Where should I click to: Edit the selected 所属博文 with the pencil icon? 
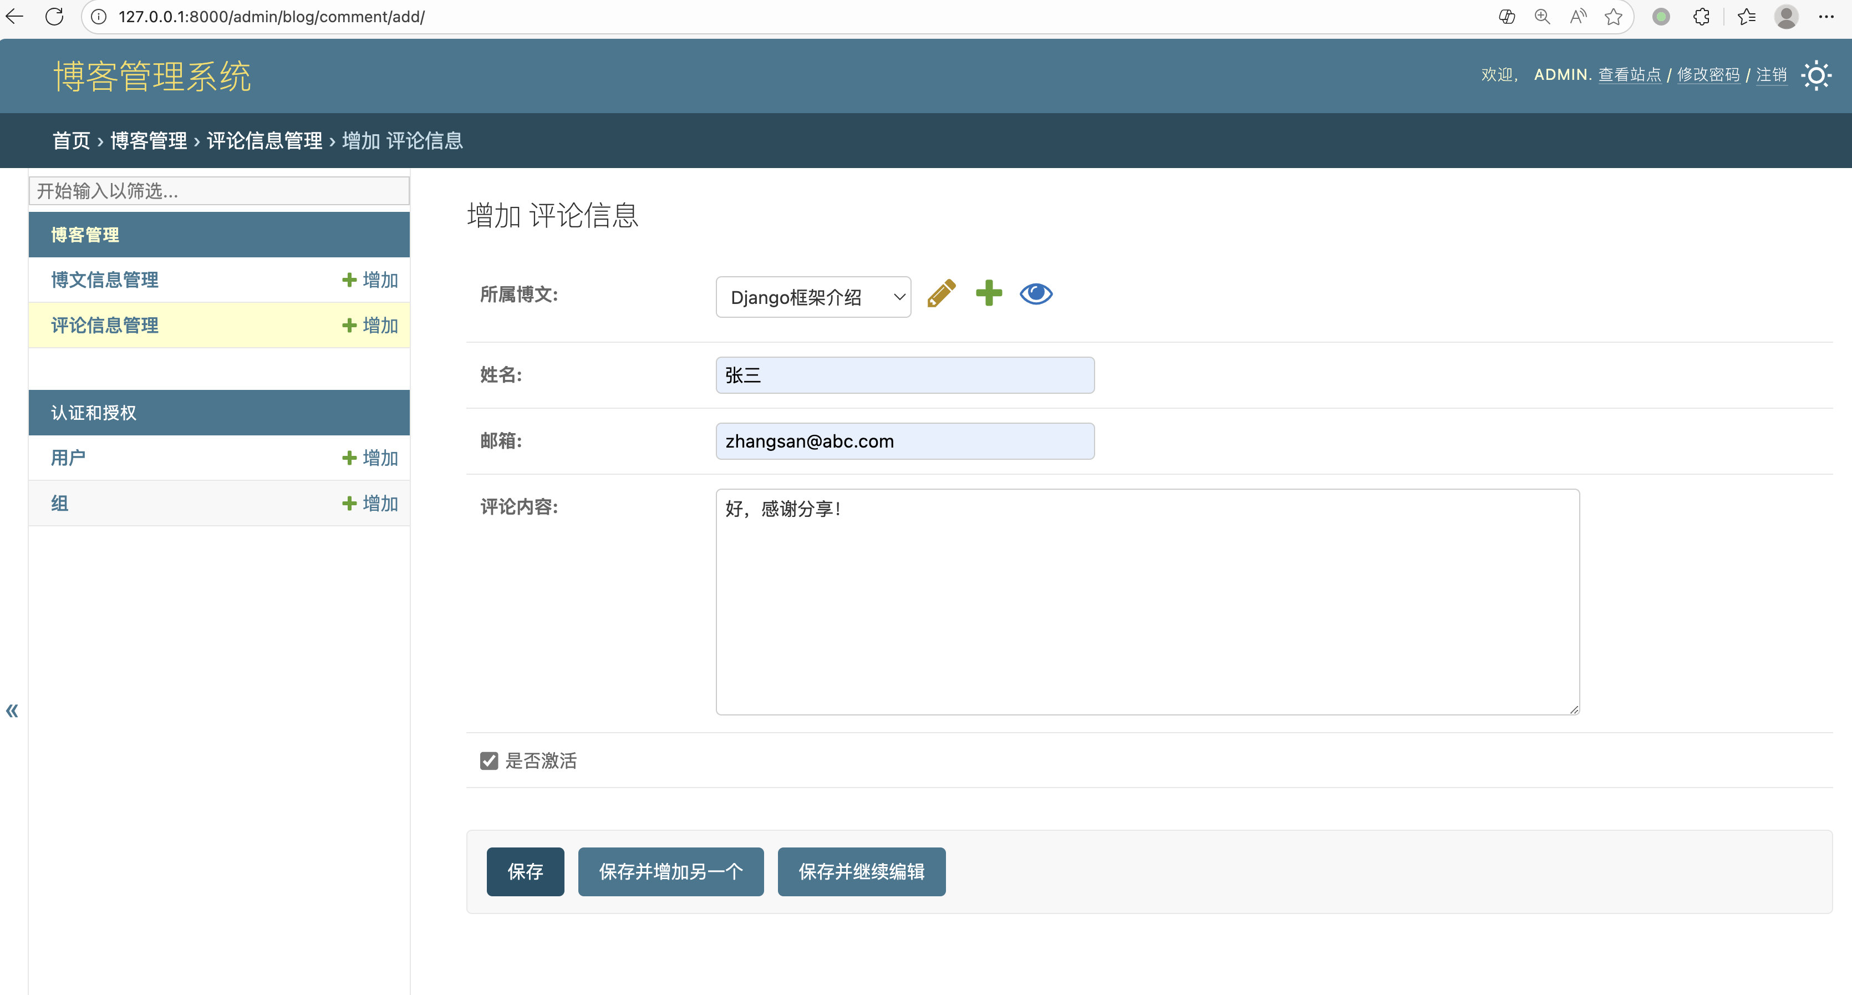click(941, 294)
